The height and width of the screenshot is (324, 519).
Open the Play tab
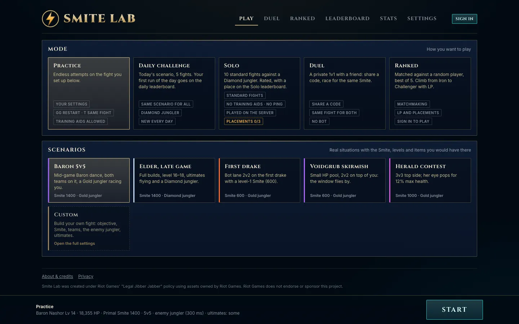247,18
